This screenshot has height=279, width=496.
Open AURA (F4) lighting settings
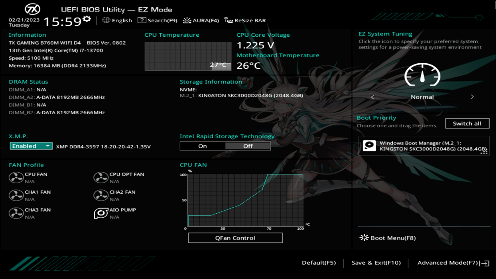[201, 20]
